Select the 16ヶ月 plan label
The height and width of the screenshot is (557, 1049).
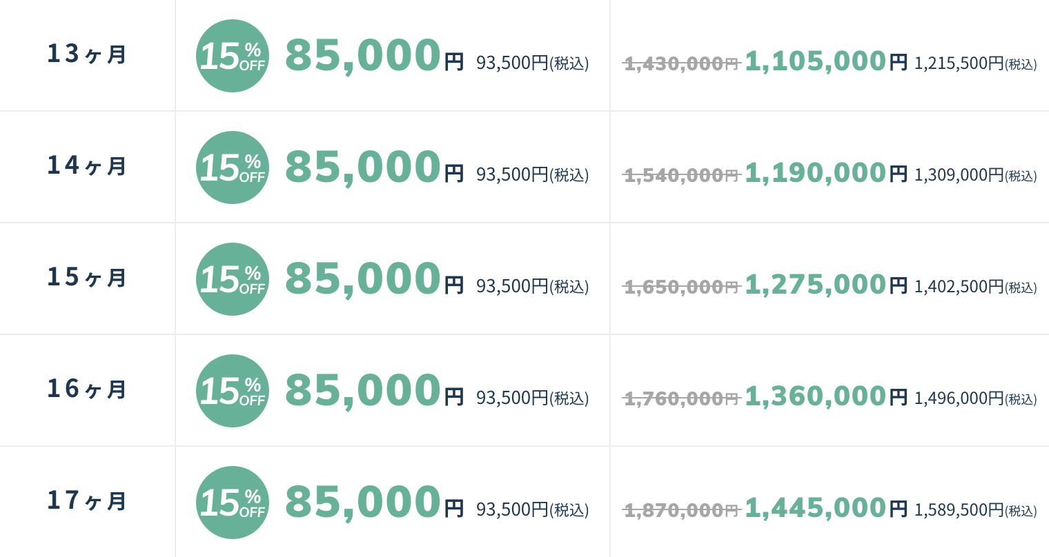[x=87, y=389]
